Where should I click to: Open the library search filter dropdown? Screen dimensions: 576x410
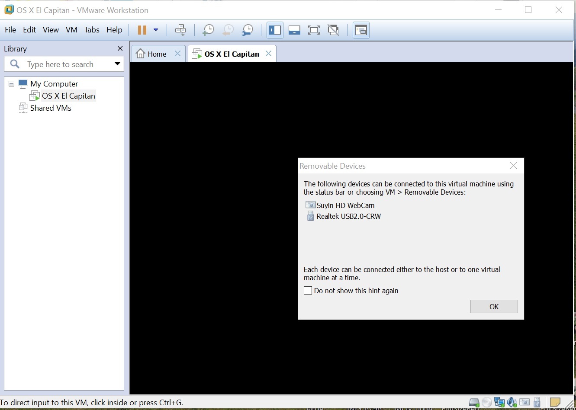[x=117, y=64]
